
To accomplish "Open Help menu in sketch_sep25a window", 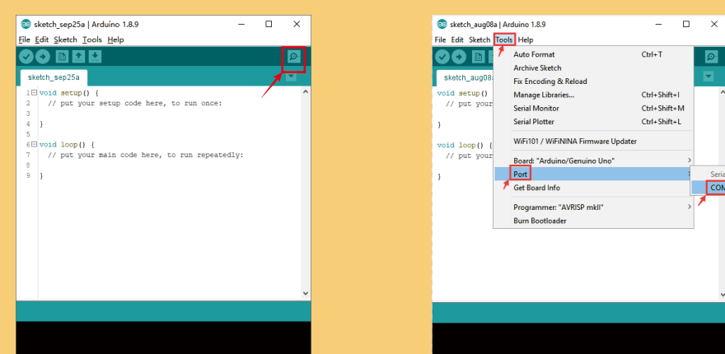I will (x=115, y=40).
